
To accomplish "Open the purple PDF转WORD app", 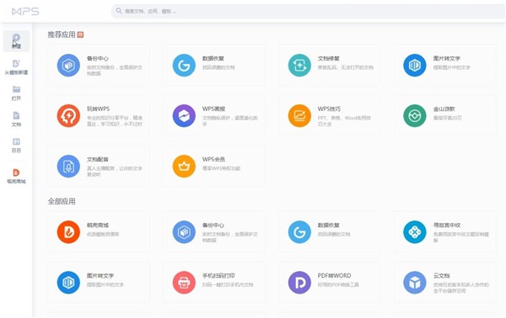I will pyautogui.click(x=330, y=283).
